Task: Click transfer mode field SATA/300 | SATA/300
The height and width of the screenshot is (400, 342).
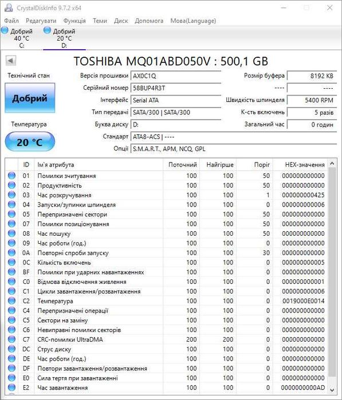Action: [176, 112]
